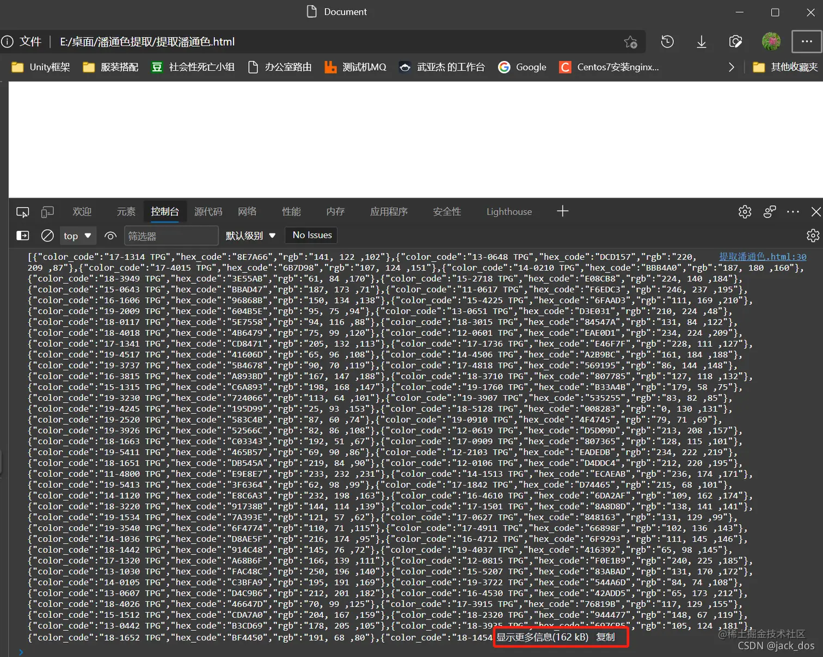Switch to the 应用程序 tab
Image resolution: width=823 pixels, height=657 pixels.
coord(389,212)
